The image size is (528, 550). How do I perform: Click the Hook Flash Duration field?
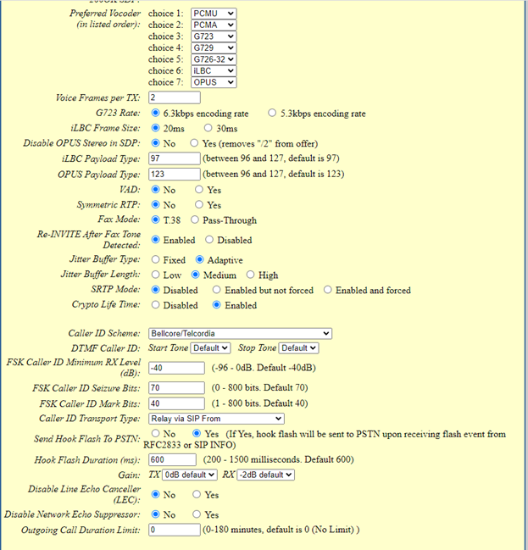[x=172, y=459]
